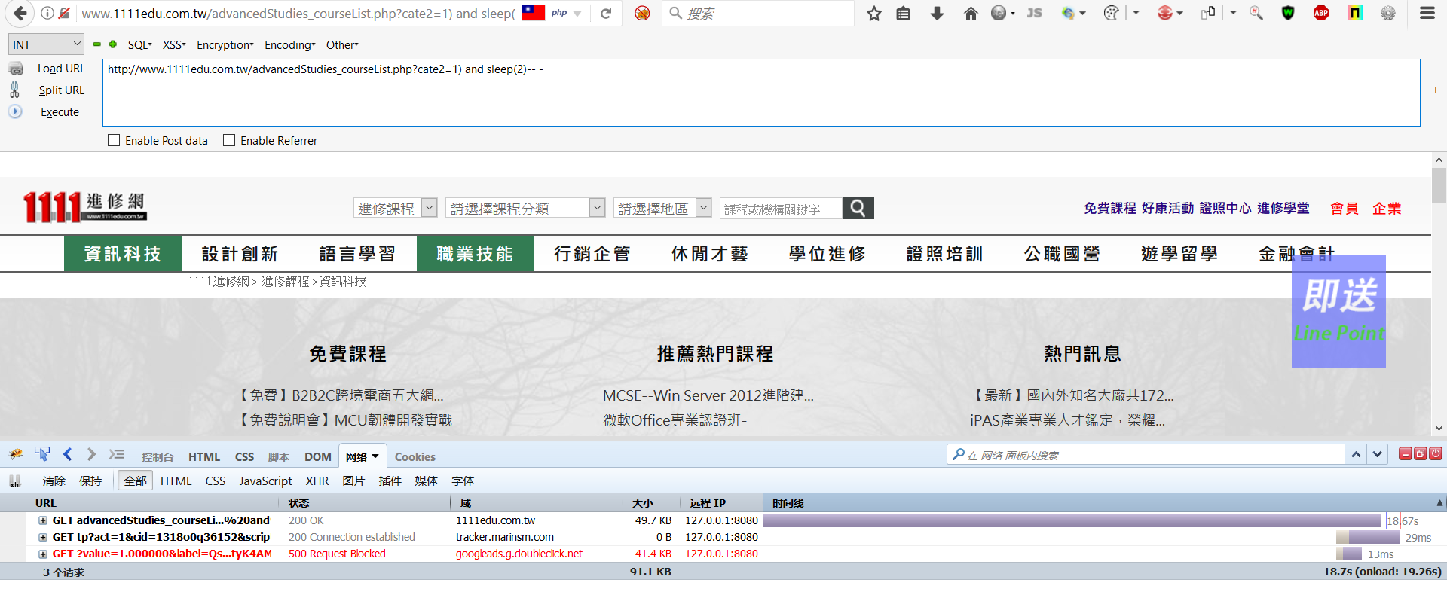Toggle the xhr pause button in Net panel
The image size is (1447, 598).
click(15, 481)
